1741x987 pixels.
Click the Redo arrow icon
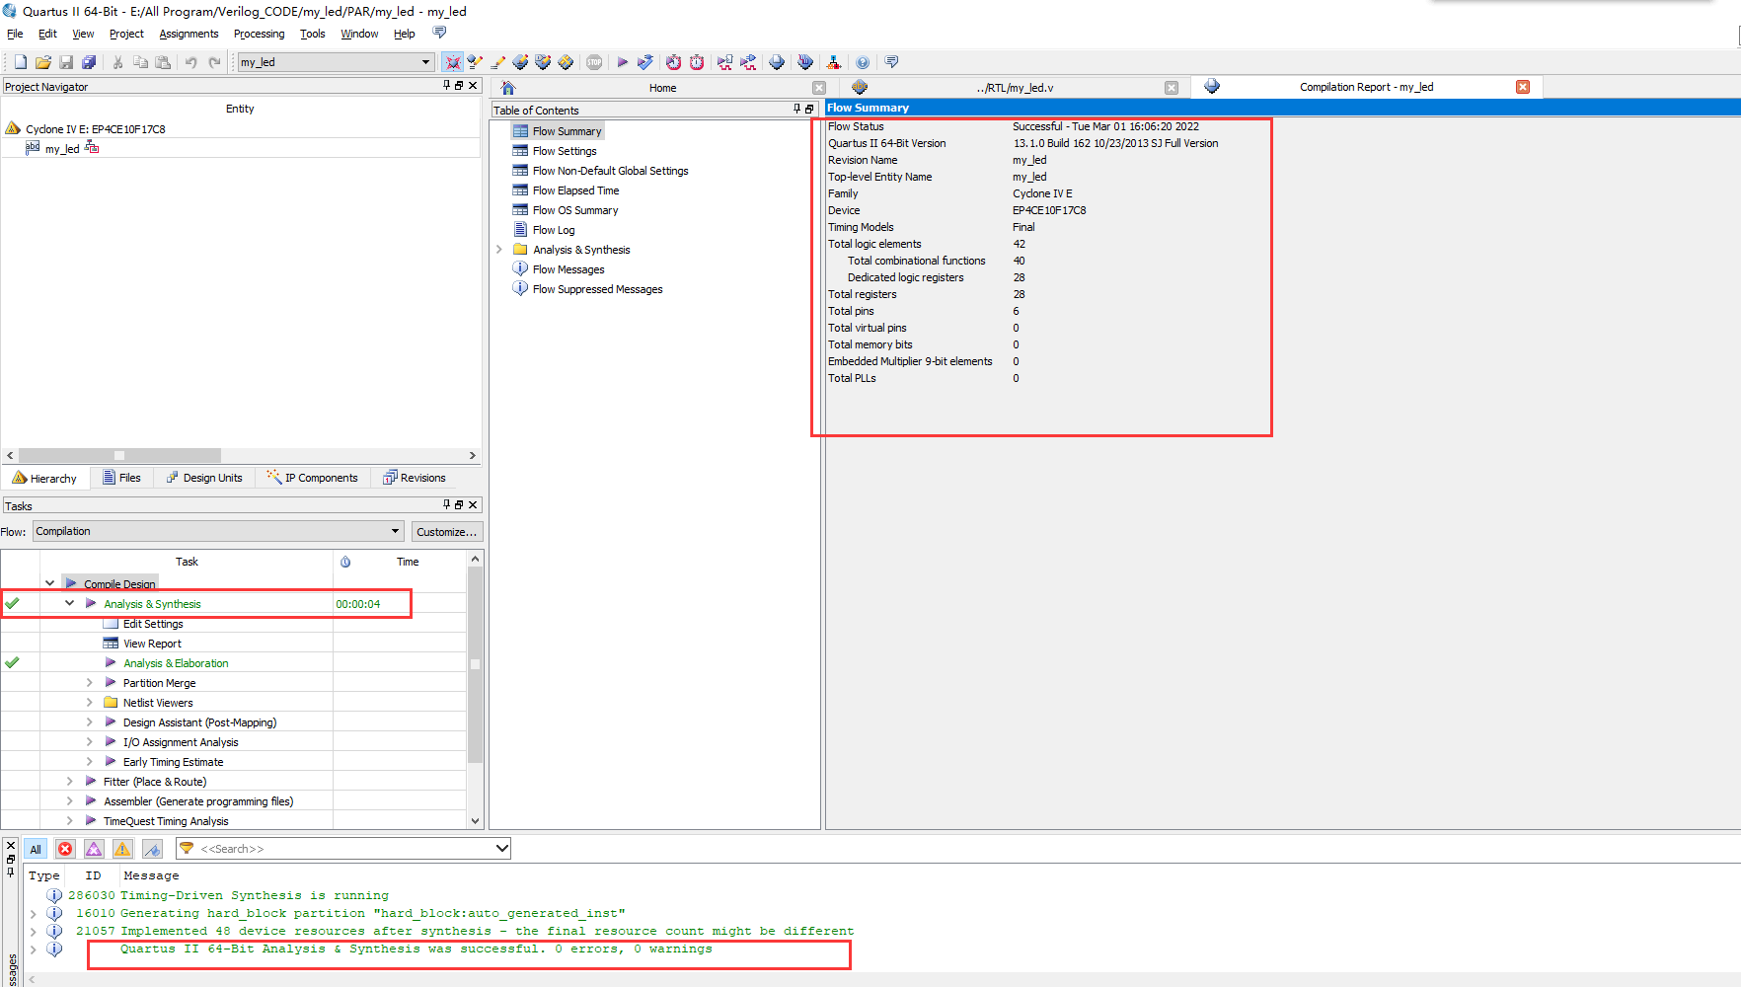tap(214, 62)
